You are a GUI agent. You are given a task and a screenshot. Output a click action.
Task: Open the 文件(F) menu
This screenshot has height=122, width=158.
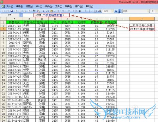tap(10, 6)
